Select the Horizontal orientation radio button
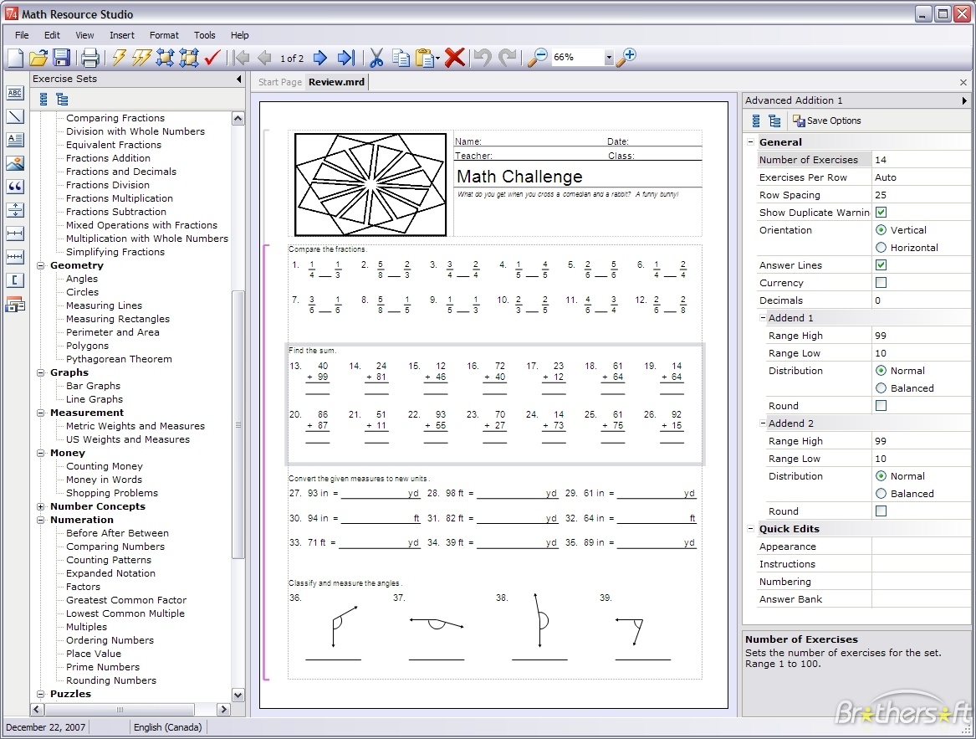Viewport: 976px width, 739px height. [x=881, y=248]
